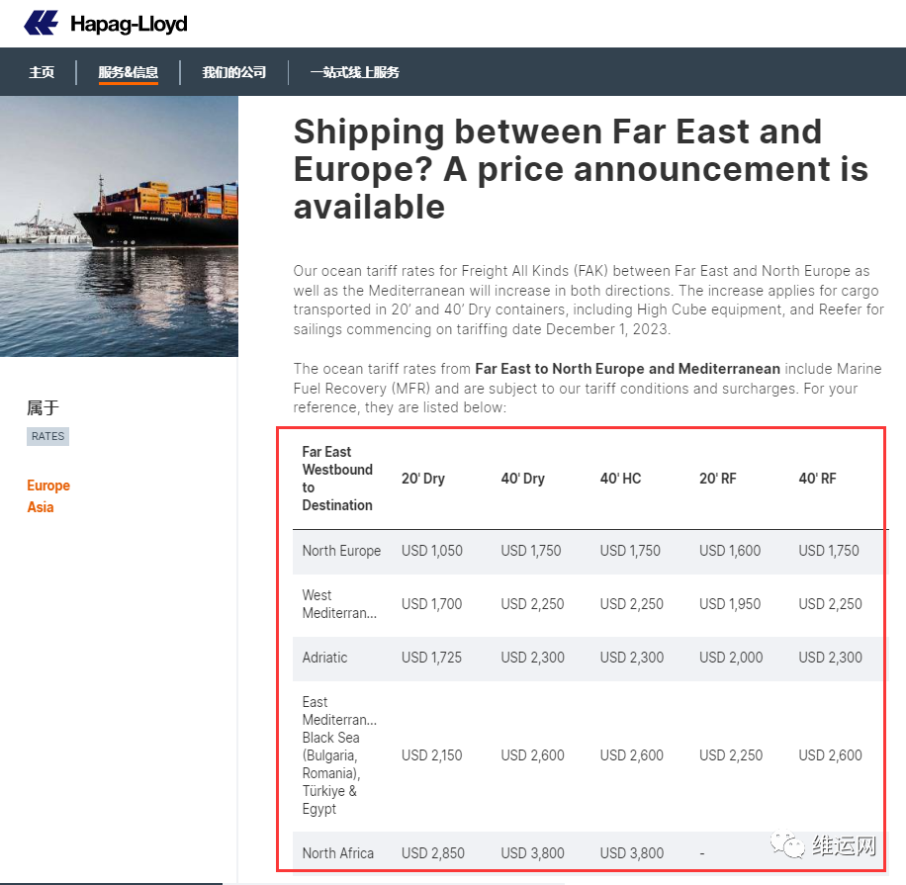Click the 40' RF column header
The image size is (906, 885).
tap(817, 479)
